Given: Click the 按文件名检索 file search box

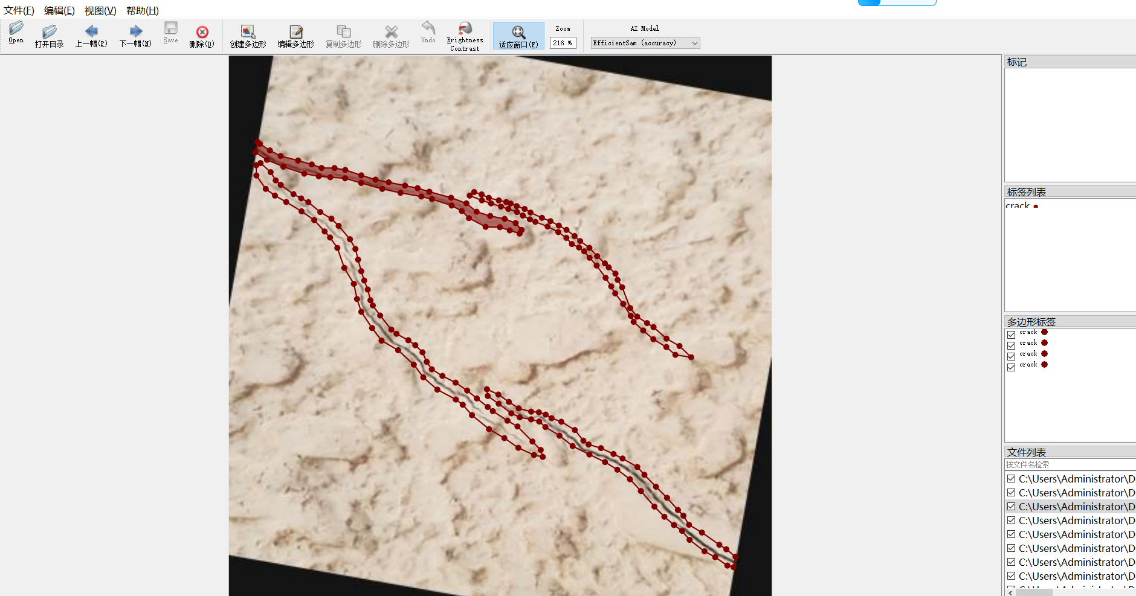Looking at the screenshot, I should click(x=1068, y=464).
